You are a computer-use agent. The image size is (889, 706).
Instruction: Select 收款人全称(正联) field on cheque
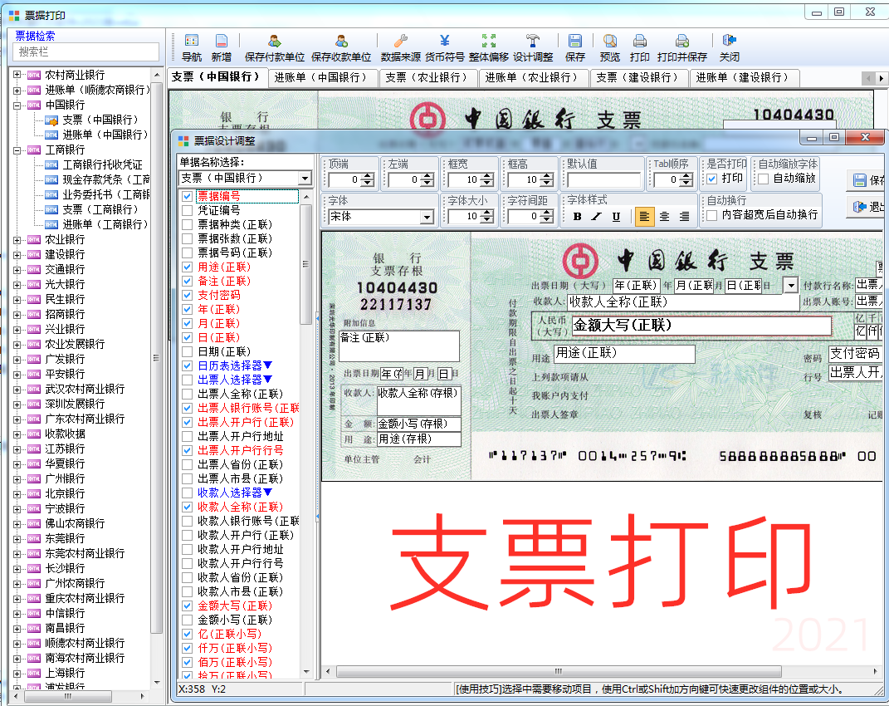682,302
